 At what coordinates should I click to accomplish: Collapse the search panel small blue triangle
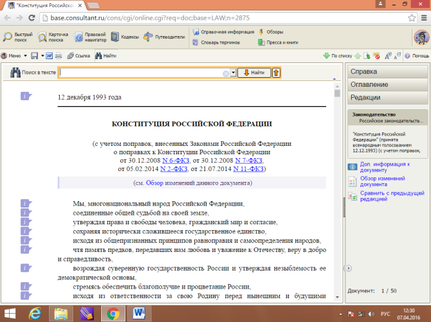pyautogui.click(x=335, y=79)
